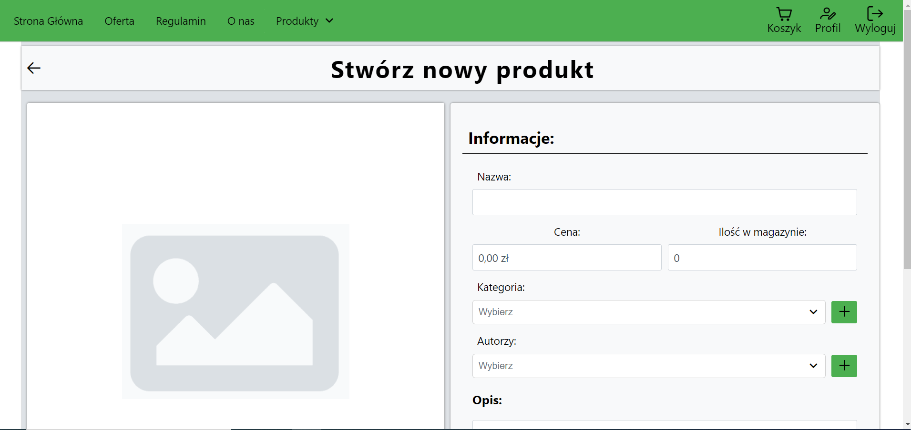Click Wyloguj to log out

(876, 28)
